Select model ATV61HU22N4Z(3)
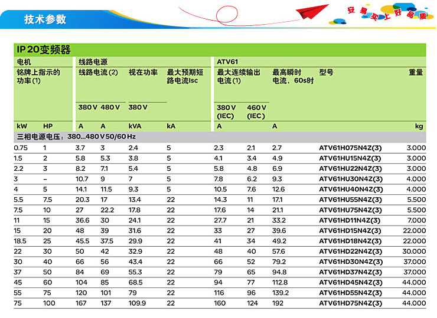 click(350, 168)
